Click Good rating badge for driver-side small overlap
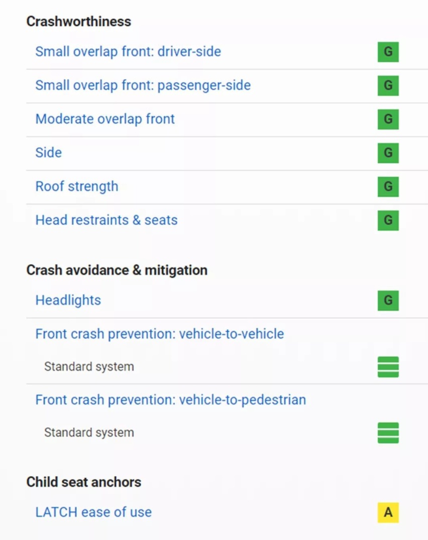The width and height of the screenshot is (428, 540). point(388,52)
